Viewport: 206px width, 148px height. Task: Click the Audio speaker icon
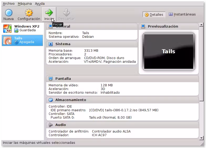coord(50,125)
